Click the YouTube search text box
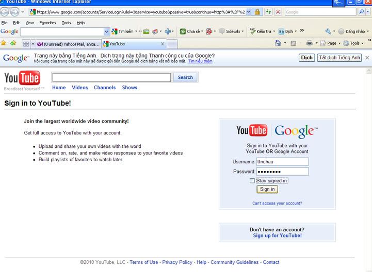Image resolution: width=372 pixels, height=272 pixels. (111, 77)
